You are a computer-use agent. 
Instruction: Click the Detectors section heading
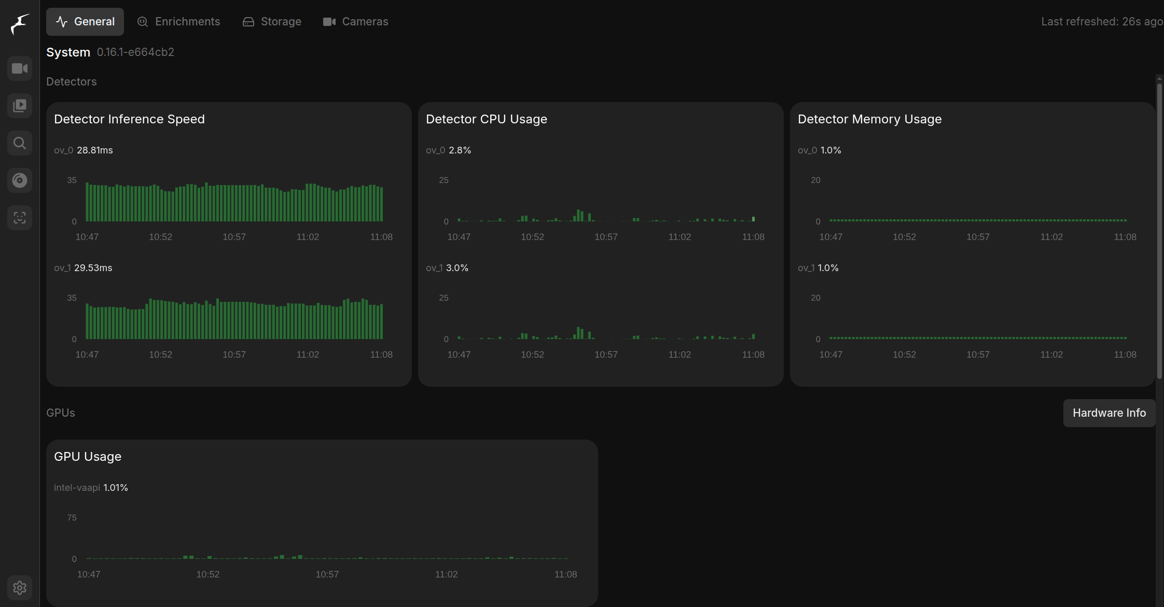(x=72, y=82)
